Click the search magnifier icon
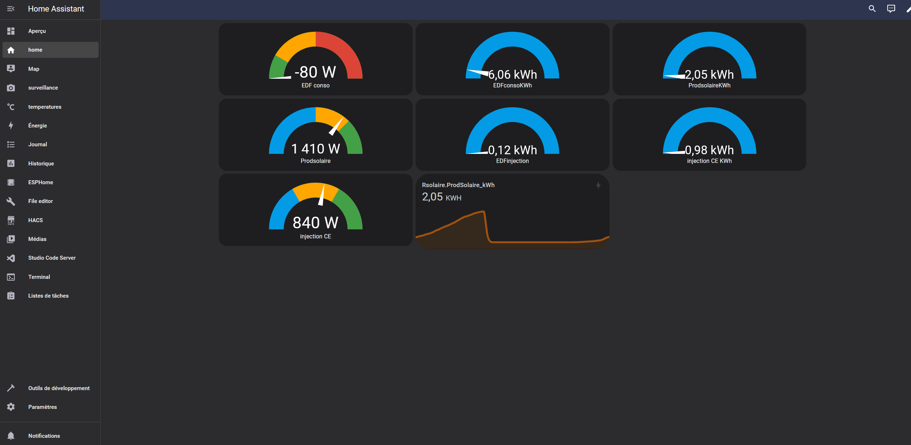The image size is (911, 445). (x=872, y=9)
